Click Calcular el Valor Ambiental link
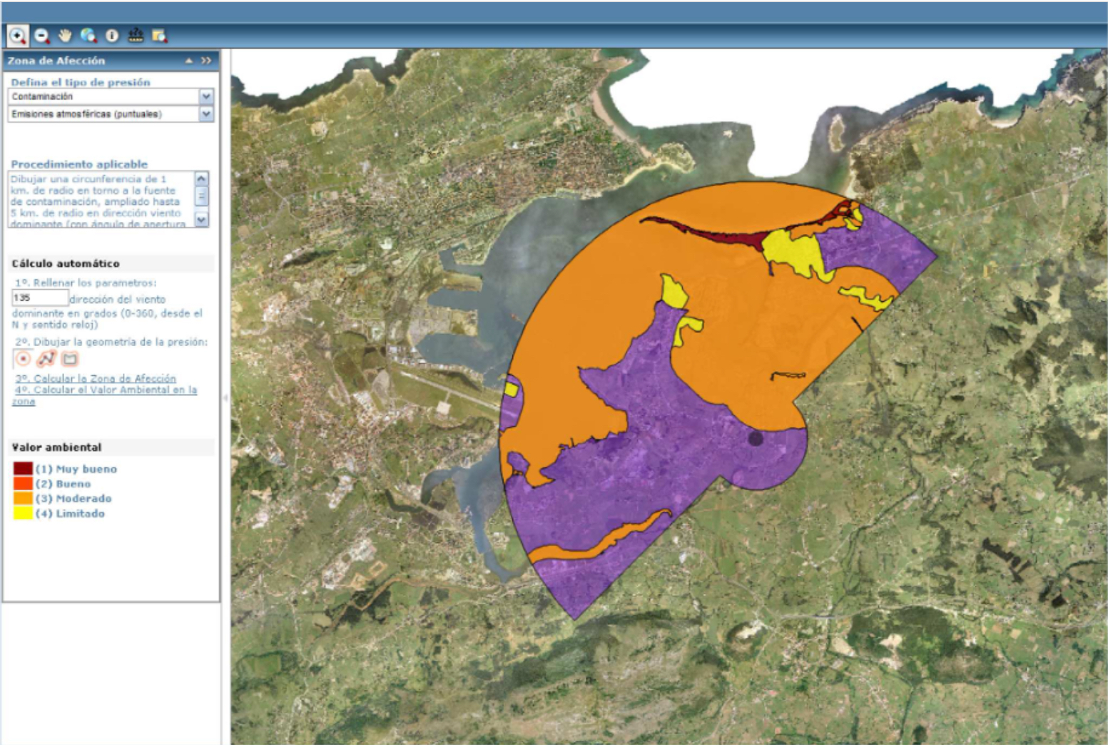Screen dimensions: 1108x745 tap(105, 395)
